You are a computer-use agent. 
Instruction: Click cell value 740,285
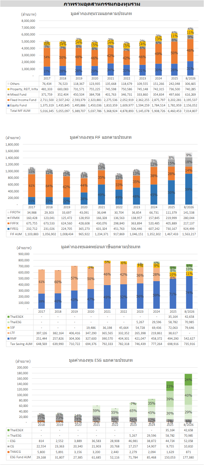pyautogui.click(x=190, y=89)
